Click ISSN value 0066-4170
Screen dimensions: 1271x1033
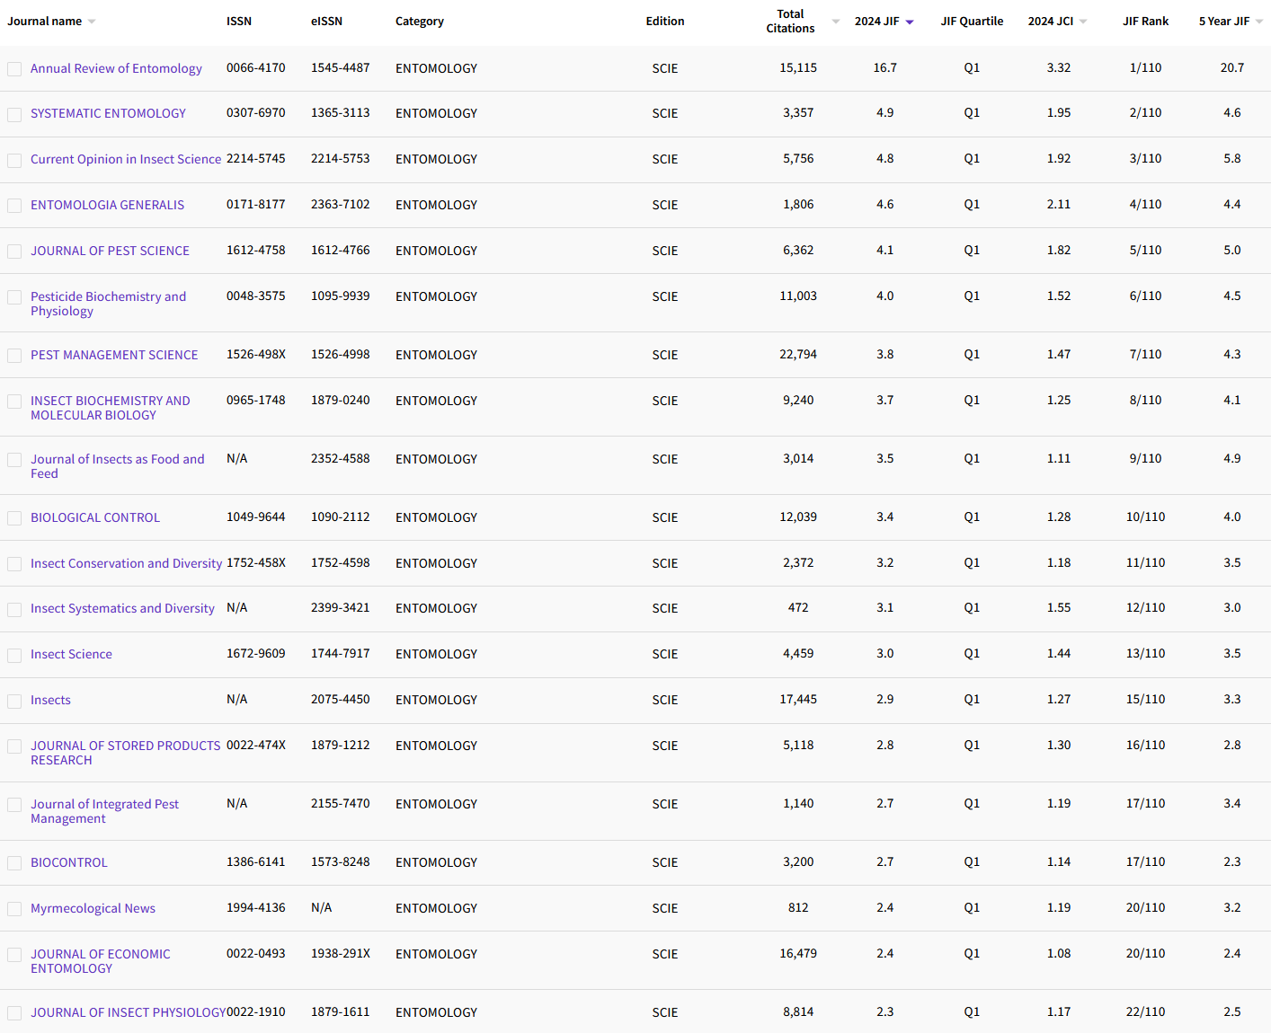[x=256, y=67]
